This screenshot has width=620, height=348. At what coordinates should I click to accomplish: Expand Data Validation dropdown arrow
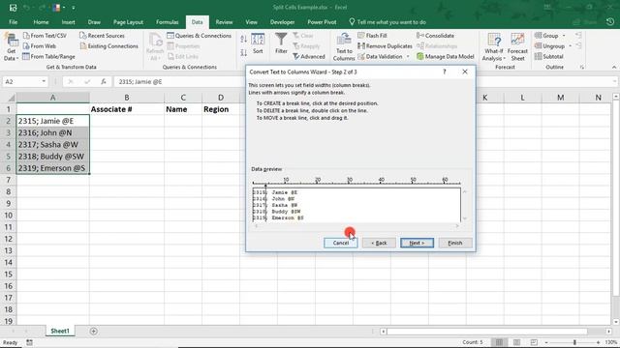(408, 57)
